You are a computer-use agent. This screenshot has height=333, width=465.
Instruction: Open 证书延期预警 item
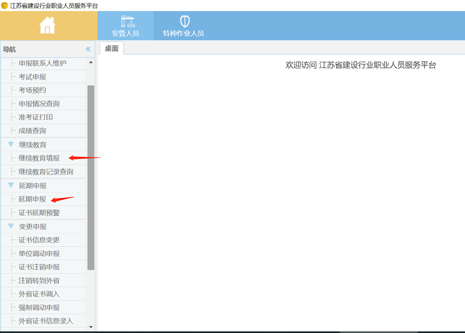click(39, 212)
